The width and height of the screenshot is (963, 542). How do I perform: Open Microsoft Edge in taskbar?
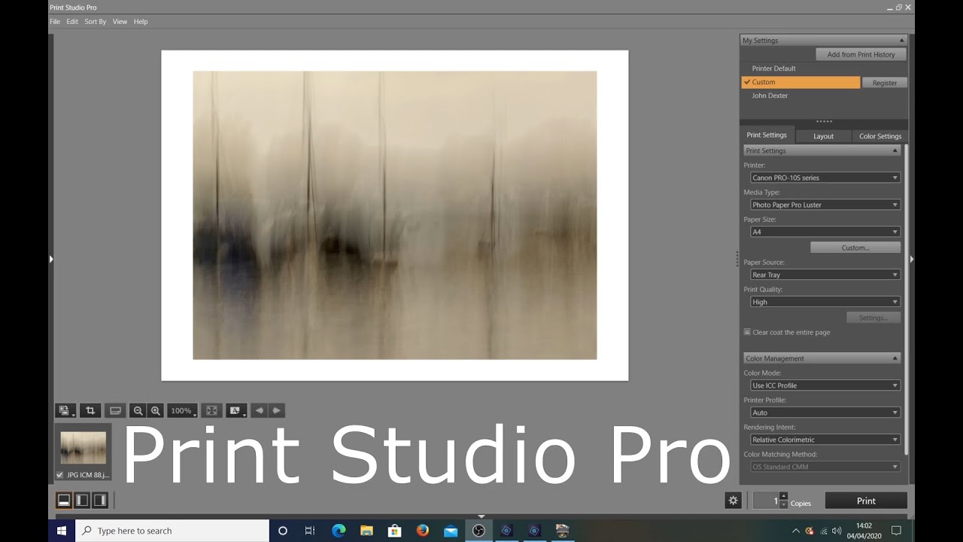point(339,531)
